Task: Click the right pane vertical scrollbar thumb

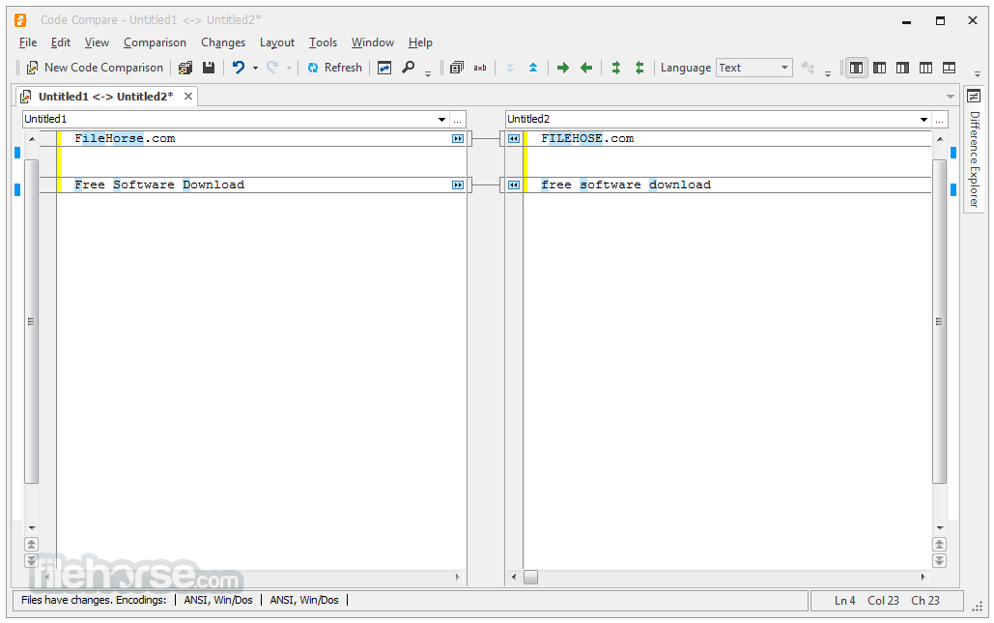Action: coord(940,322)
